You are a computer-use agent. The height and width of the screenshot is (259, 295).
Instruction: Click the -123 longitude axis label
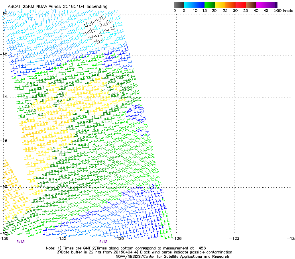tap(234, 239)
